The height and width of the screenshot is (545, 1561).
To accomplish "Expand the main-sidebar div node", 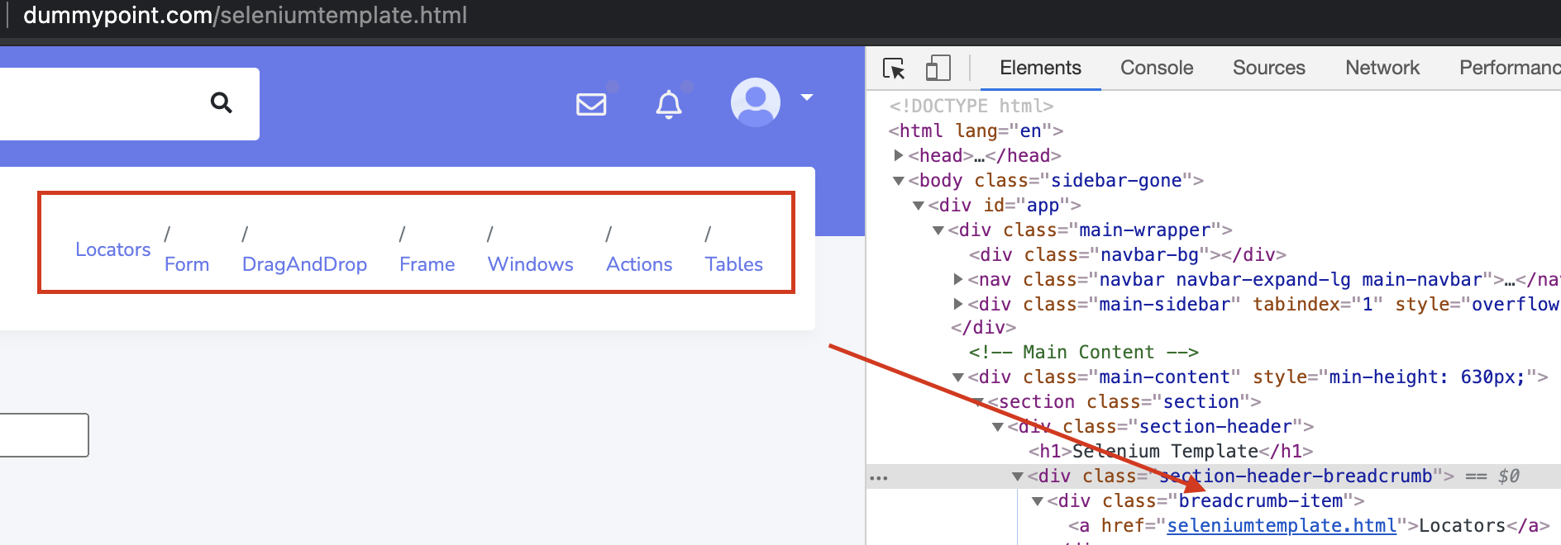I will (x=958, y=305).
